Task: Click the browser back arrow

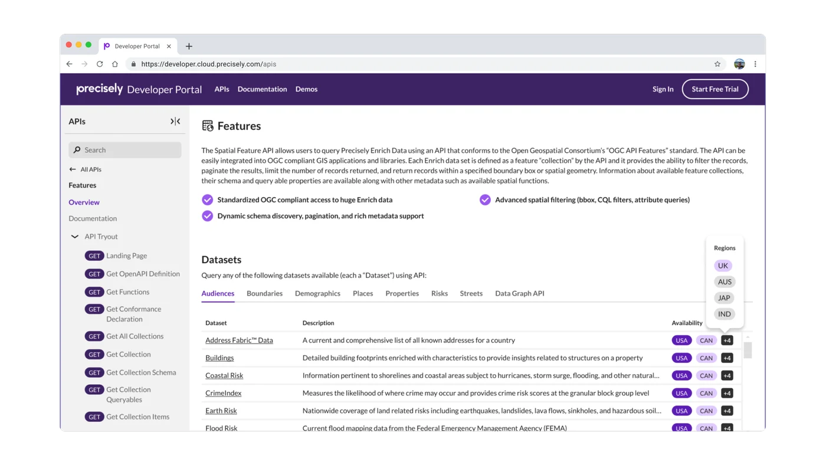Action: 69,64
